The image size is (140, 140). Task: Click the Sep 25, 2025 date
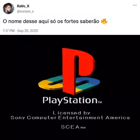[x=28, y=31]
